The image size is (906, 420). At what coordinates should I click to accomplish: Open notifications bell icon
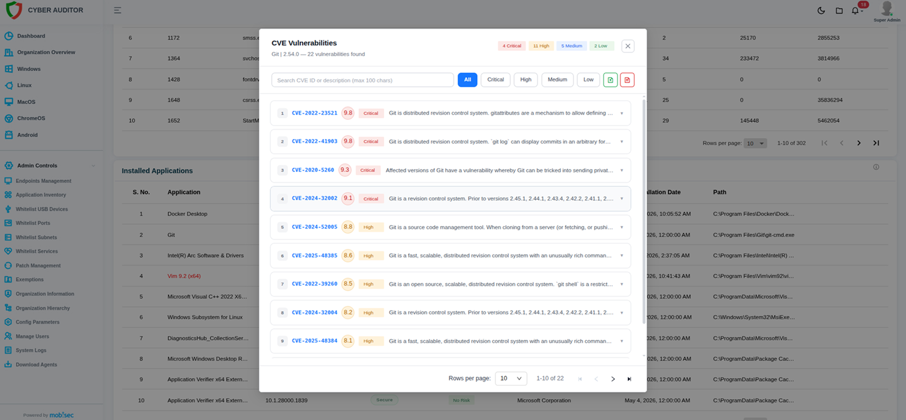click(x=855, y=11)
